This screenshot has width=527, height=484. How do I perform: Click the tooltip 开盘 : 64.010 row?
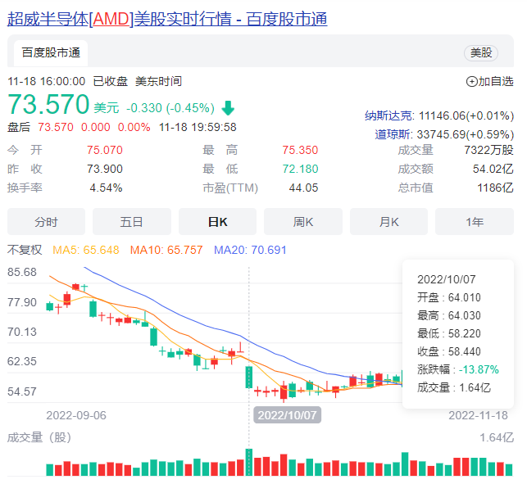click(449, 297)
